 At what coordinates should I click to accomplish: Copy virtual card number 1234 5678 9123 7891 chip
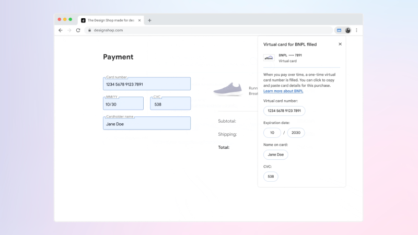[284, 111]
